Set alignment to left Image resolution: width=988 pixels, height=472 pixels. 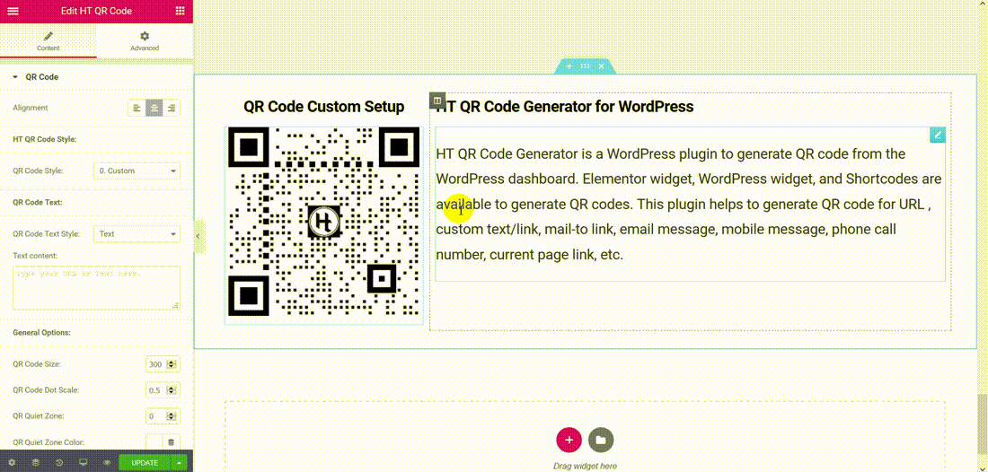tap(137, 109)
